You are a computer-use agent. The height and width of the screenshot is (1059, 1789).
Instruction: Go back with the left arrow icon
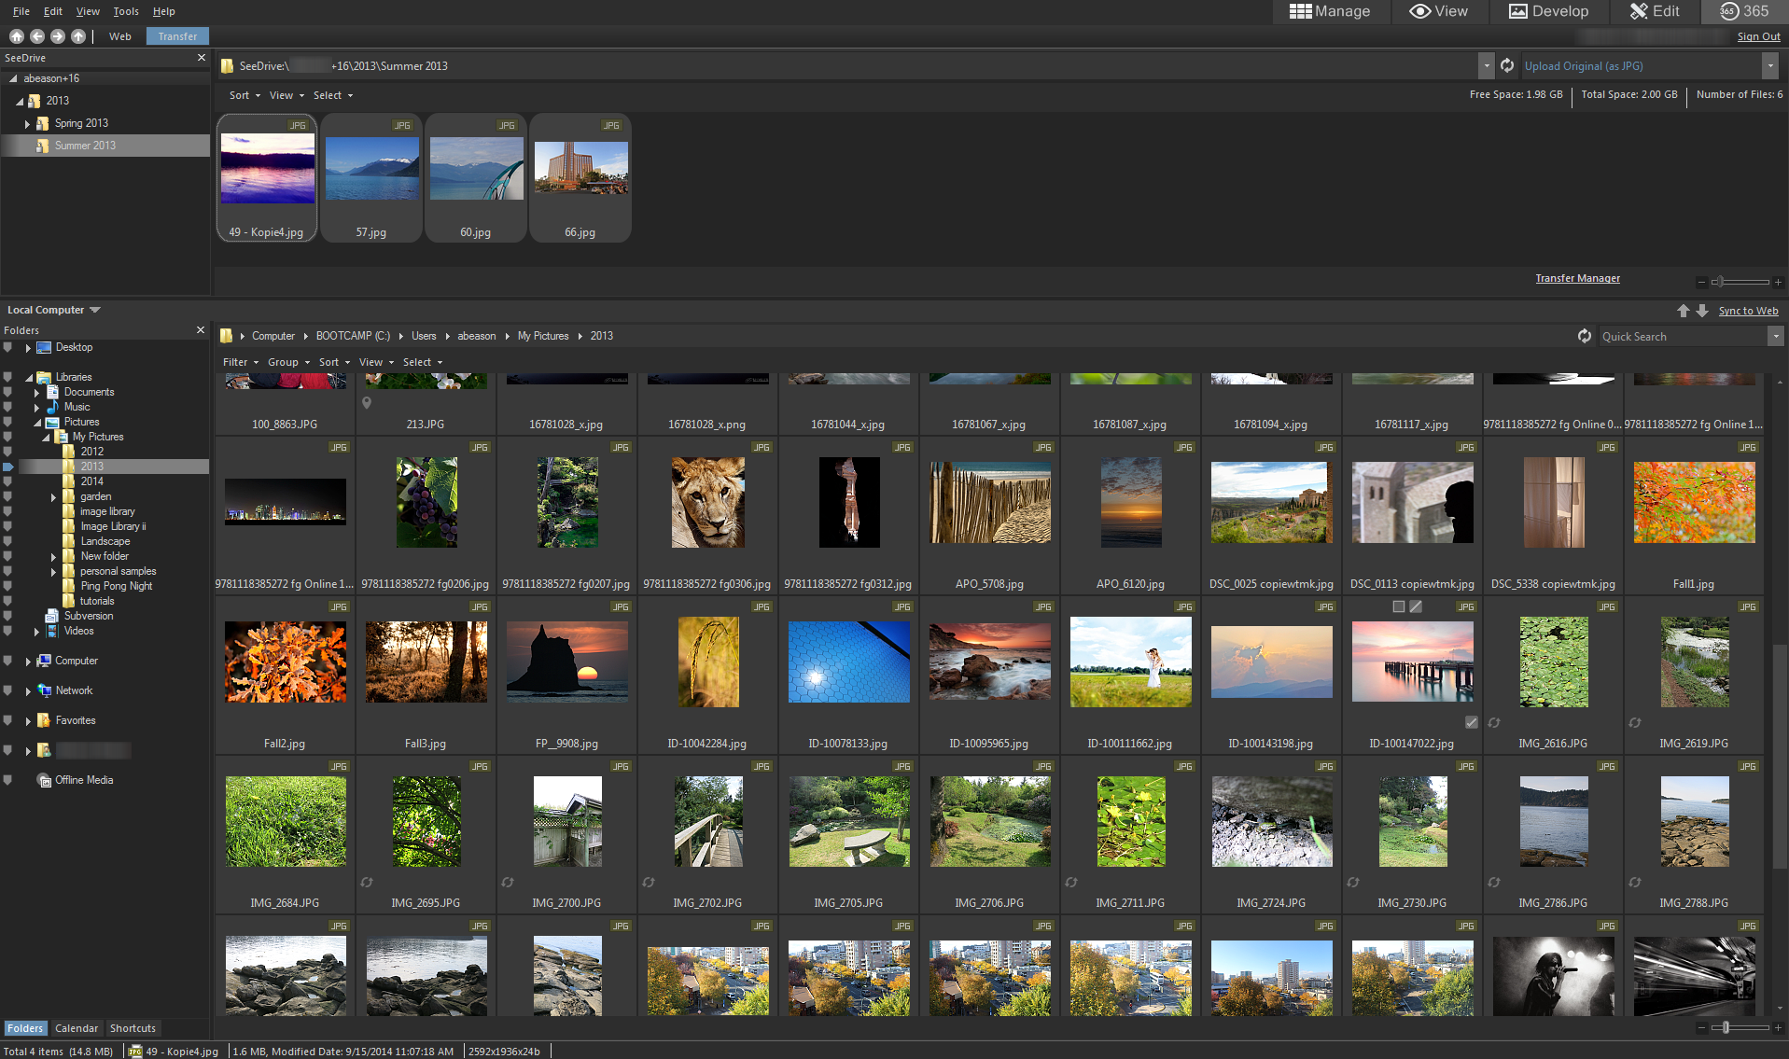(37, 36)
